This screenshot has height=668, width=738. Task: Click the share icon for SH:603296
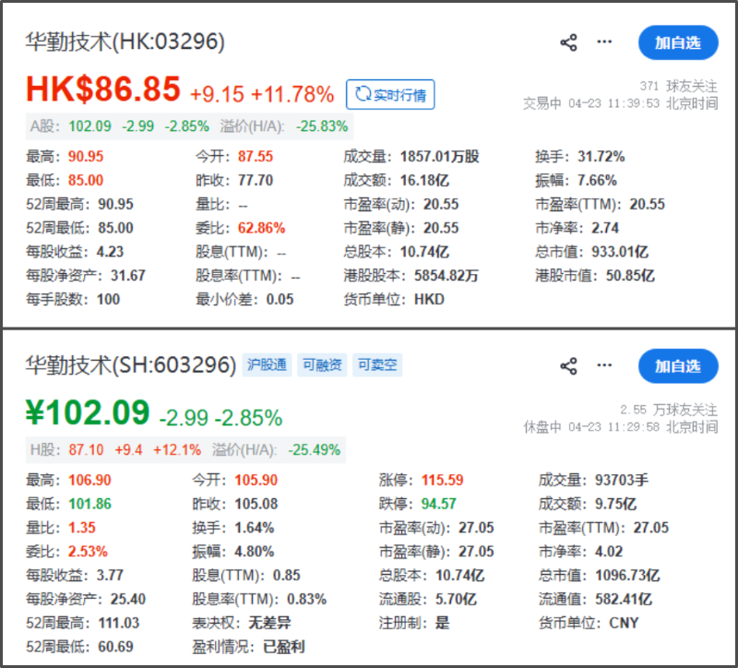568,366
